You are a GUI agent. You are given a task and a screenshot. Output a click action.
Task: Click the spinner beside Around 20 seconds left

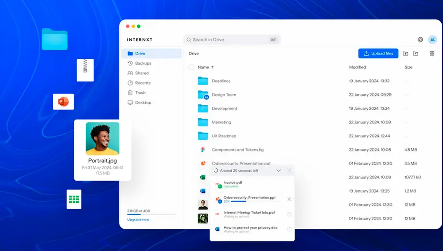coord(216,170)
